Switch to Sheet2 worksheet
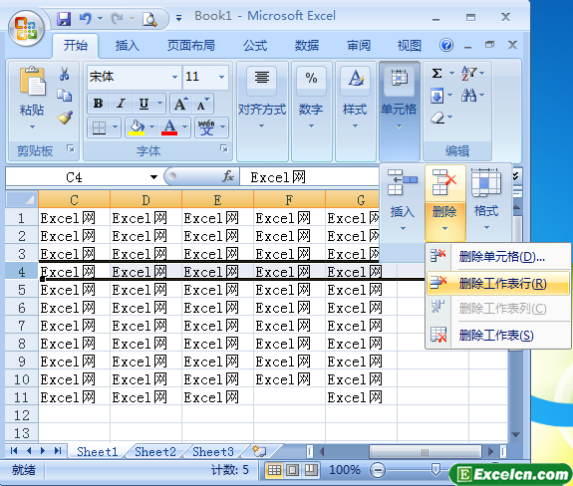Image resolution: width=573 pixels, height=486 pixels. (155, 452)
